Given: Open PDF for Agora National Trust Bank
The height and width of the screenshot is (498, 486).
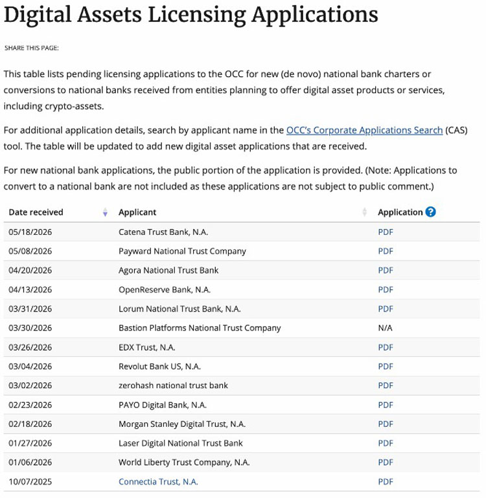Looking at the screenshot, I should pos(386,270).
